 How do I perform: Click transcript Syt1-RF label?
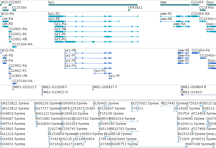tap(60, 34)
